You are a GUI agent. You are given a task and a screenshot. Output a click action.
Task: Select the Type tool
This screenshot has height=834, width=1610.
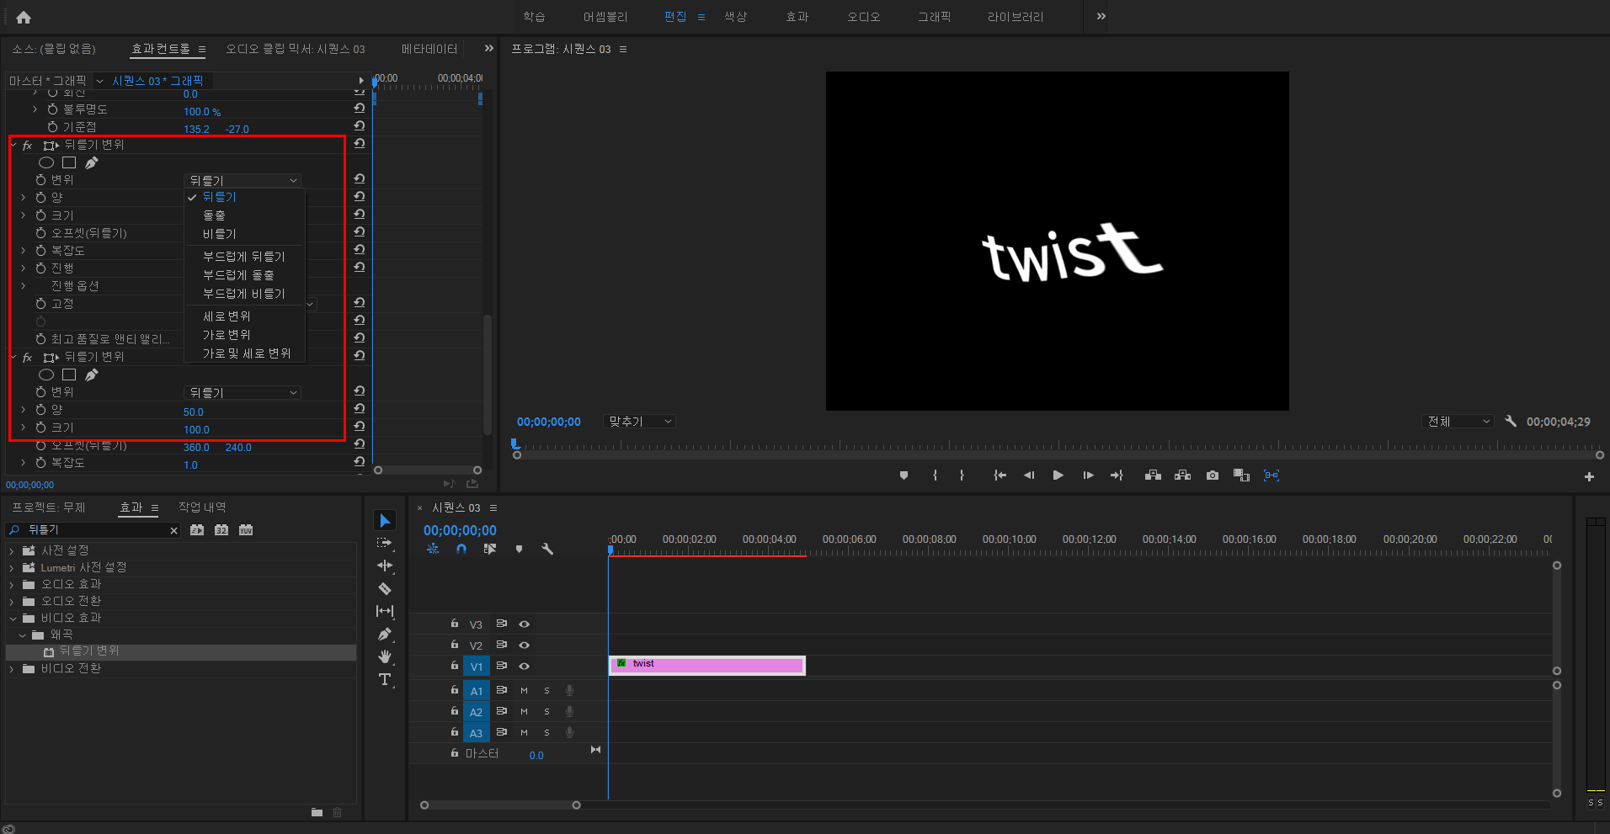coord(385,679)
